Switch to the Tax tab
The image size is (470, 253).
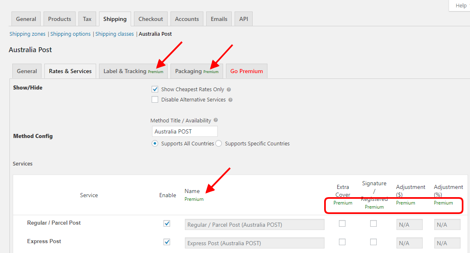tap(87, 19)
